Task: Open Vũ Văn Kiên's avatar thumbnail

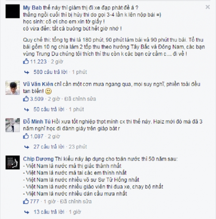Action: [13, 88]
